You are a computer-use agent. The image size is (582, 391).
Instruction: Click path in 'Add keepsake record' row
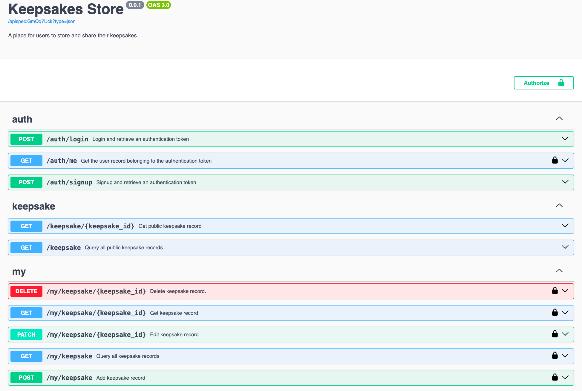69,378
